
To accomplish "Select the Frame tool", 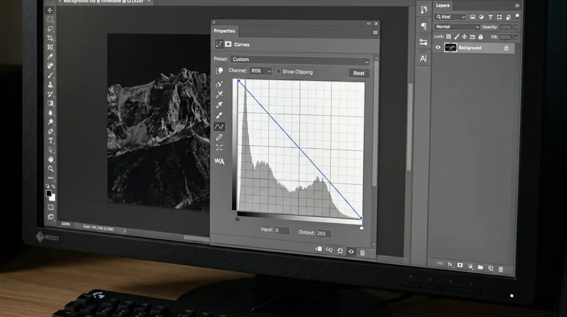I will tap(50, 47).
